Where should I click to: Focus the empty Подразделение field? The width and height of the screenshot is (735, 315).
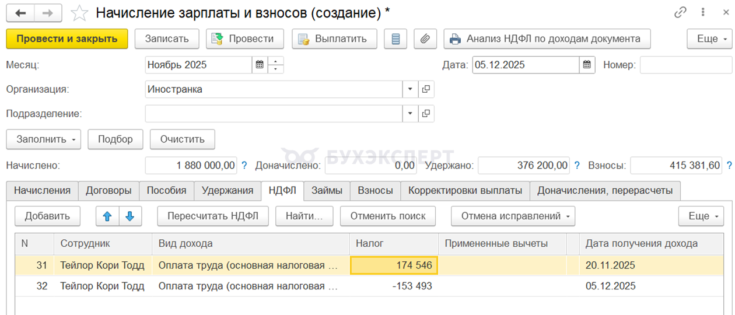pos(274,113)
